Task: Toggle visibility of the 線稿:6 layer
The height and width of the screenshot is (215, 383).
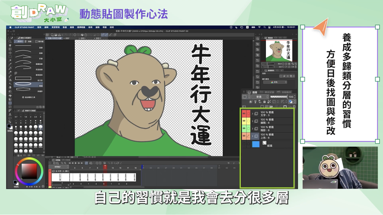Action: 244,121
